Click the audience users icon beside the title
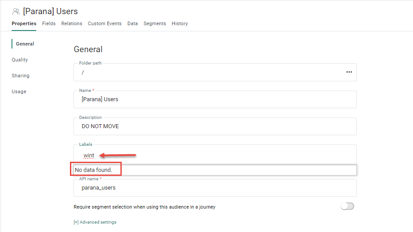The image size is (413, 232). pos(16,11)
